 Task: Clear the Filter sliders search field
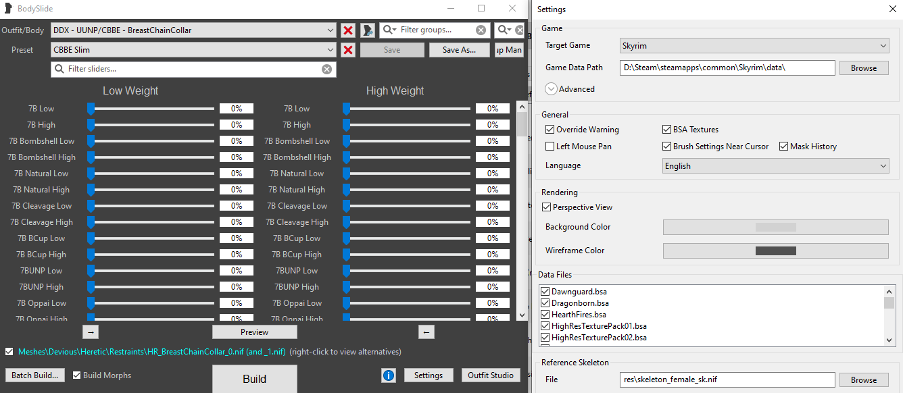(326, 69)
